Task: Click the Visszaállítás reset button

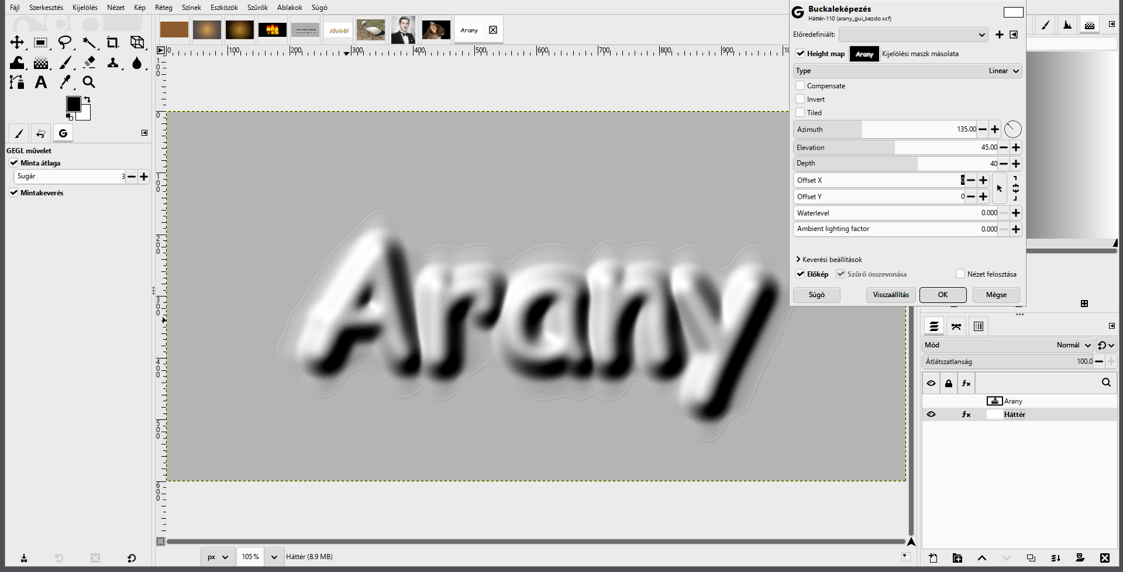Action: pos(891,295)
